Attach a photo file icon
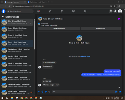Screen dimensions: 125x100 click(42, 92)
